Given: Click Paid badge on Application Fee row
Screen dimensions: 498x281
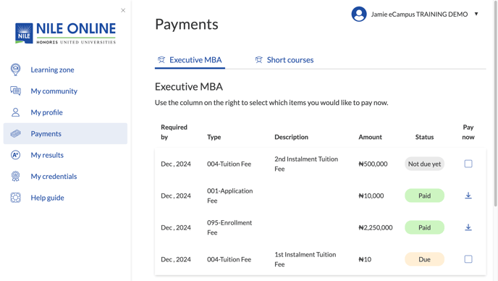Looking at the screenshot, I should 424,196.
